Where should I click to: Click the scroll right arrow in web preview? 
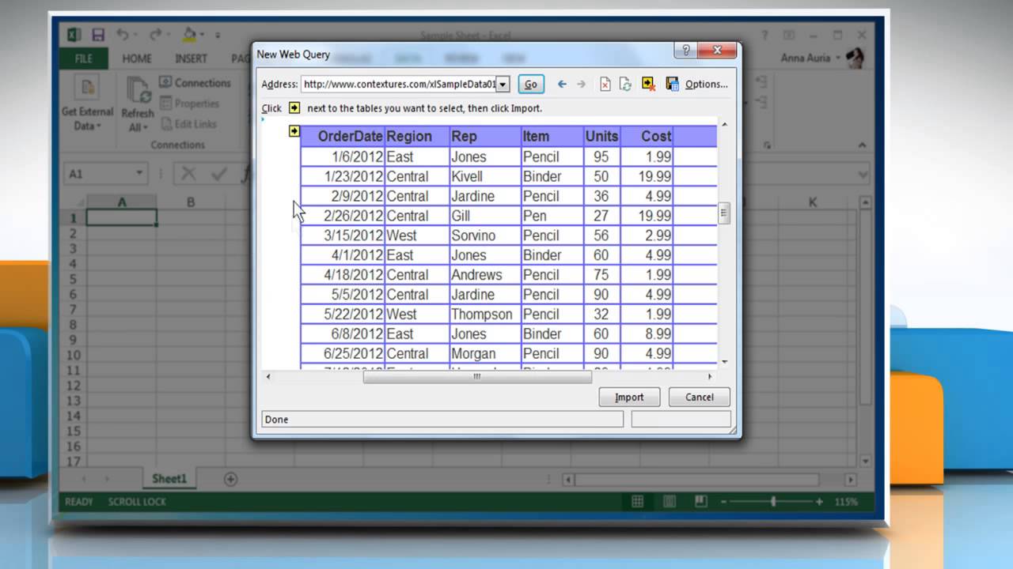coord(710,377)
